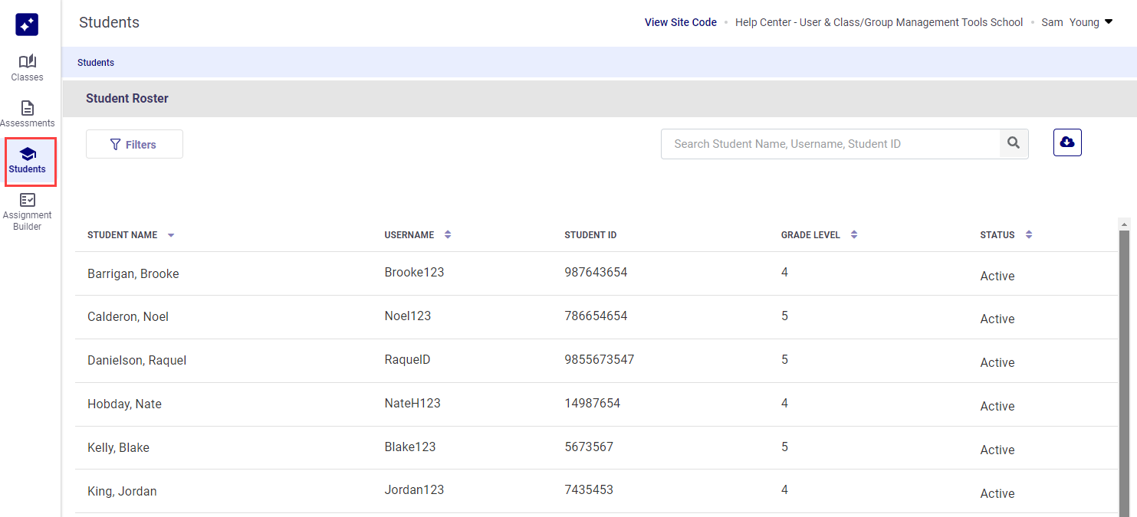This screenshot has height=517, width=1137.
Task: Click the magnifying glass search button
Action: click(1014, 143)
